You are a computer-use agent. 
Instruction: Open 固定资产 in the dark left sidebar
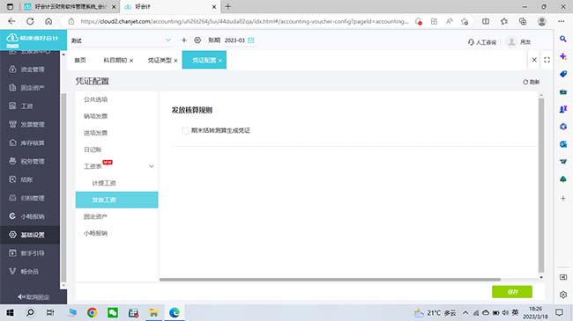[x=32, y=88]
